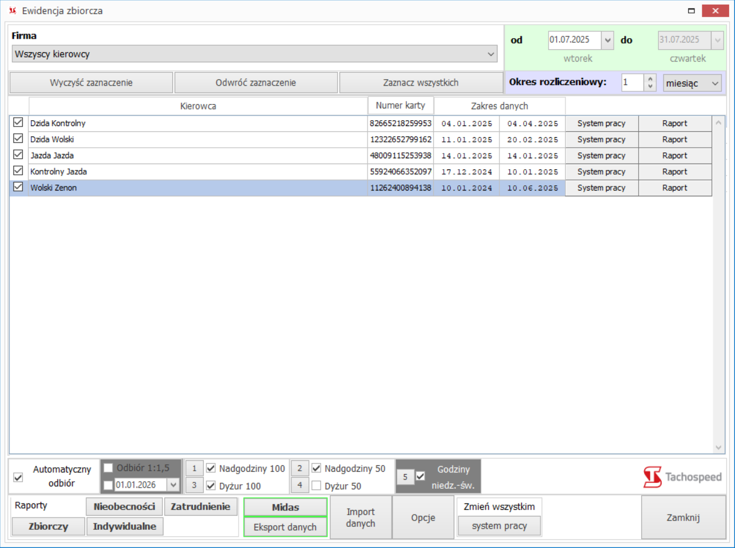Open System pracy for Dzida Wolski

[x=601, y=139]
